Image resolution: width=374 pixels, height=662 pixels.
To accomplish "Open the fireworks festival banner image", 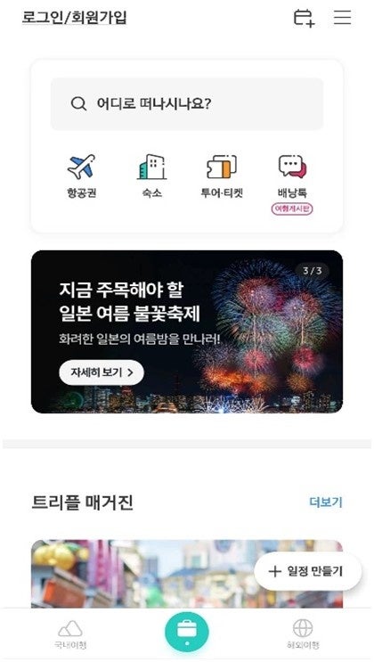I will tap(187, 331).
